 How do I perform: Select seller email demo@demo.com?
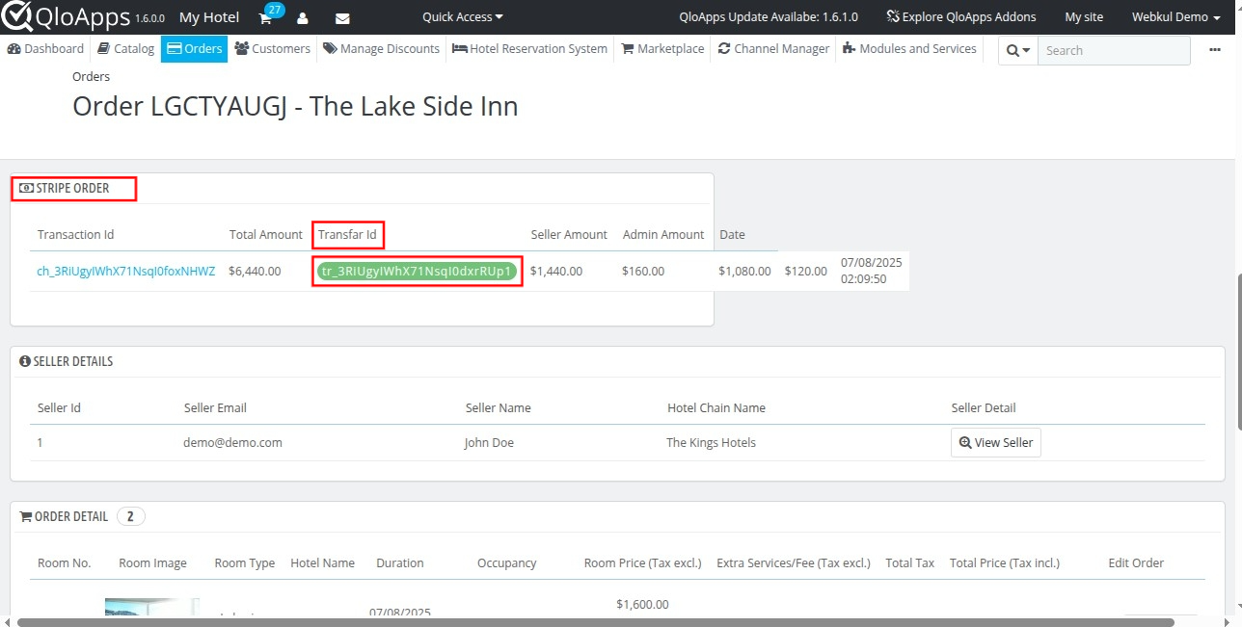coord(232,443)
